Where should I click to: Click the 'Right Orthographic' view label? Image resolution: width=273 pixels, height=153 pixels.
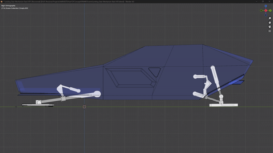tap(8, 6)
